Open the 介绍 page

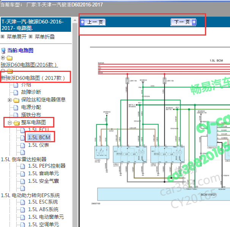pos(26,84)
